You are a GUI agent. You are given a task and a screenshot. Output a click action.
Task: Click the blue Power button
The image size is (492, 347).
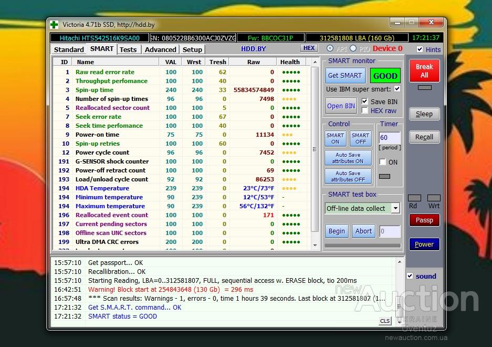pos(424,244)
